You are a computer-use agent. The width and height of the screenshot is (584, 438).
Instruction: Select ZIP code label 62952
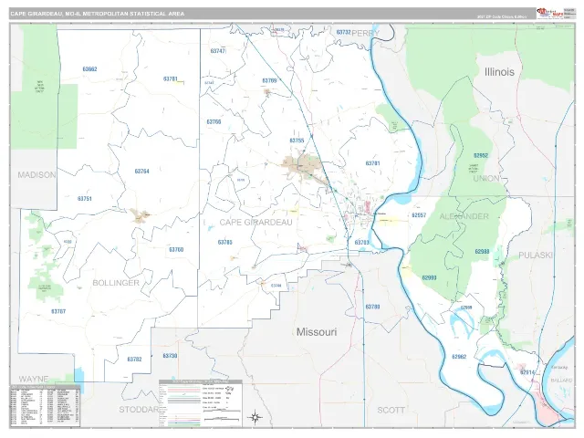click(x=481, y=155)
